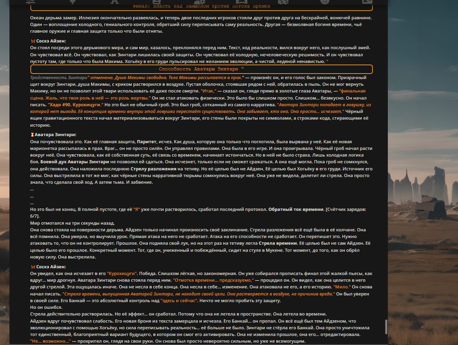Viewport: 458px width, 345px height.
Task: Click the line "Мир отмотался на три секунды назад."
Action: coord(73,223)
